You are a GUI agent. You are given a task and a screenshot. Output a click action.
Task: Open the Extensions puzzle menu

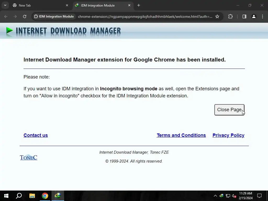(230, 16)
